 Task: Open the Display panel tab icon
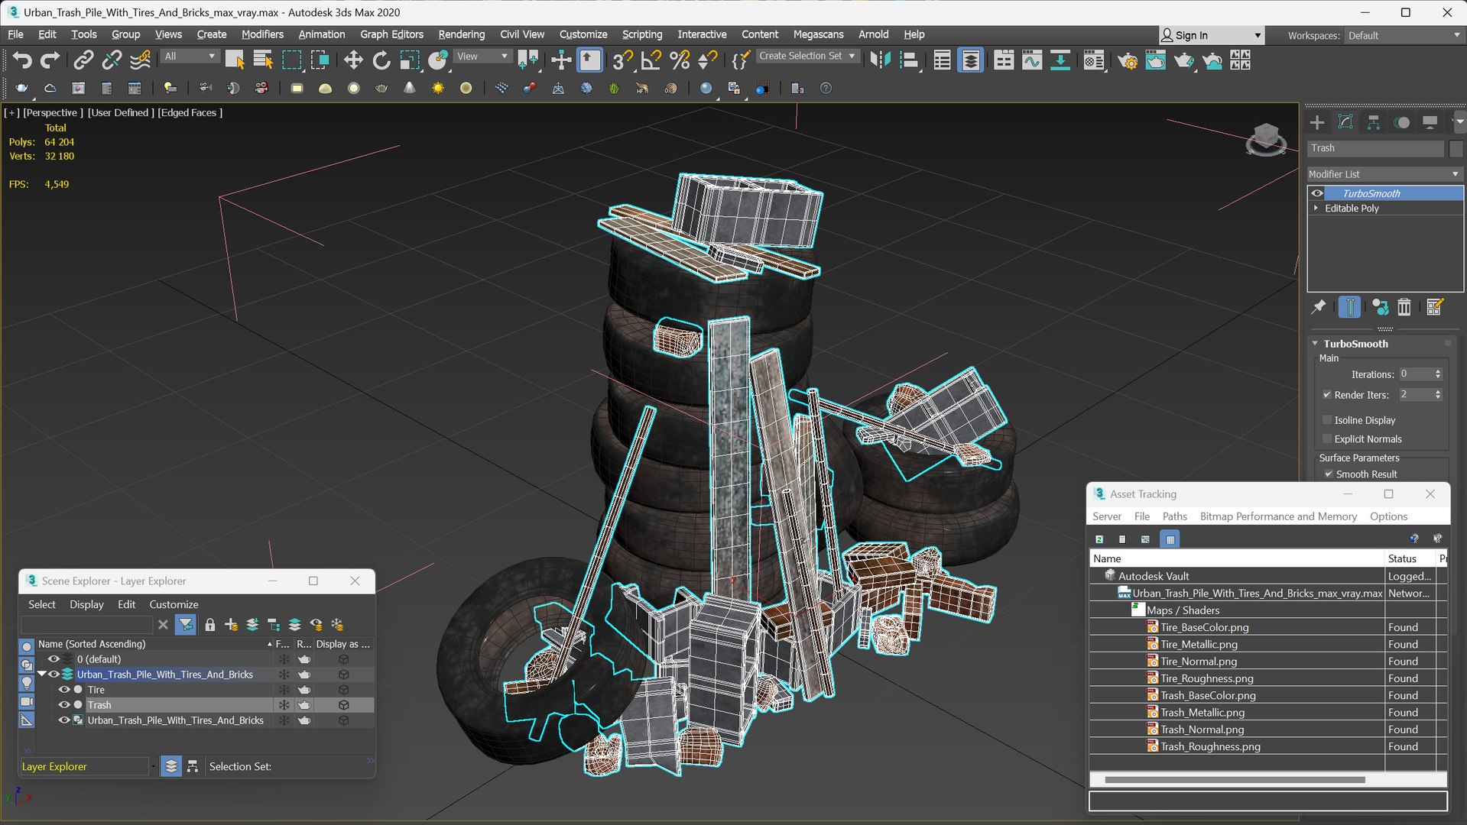[x=1430, y=122]
